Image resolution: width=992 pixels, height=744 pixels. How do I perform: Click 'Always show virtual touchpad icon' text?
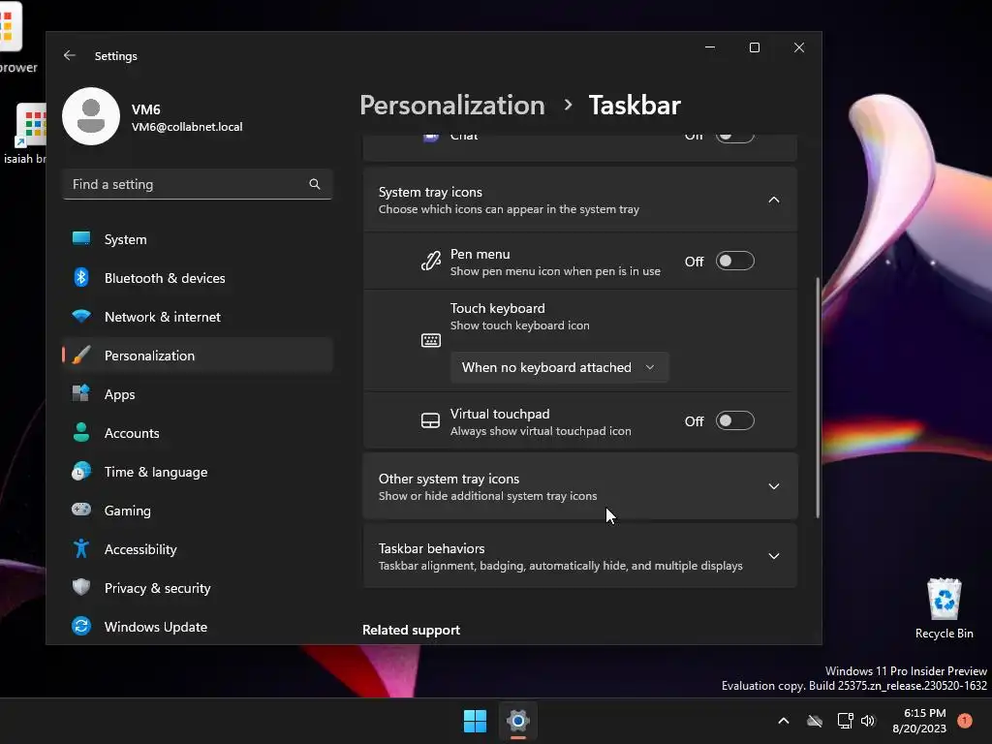pyautogui.click(x=541, y=431)
